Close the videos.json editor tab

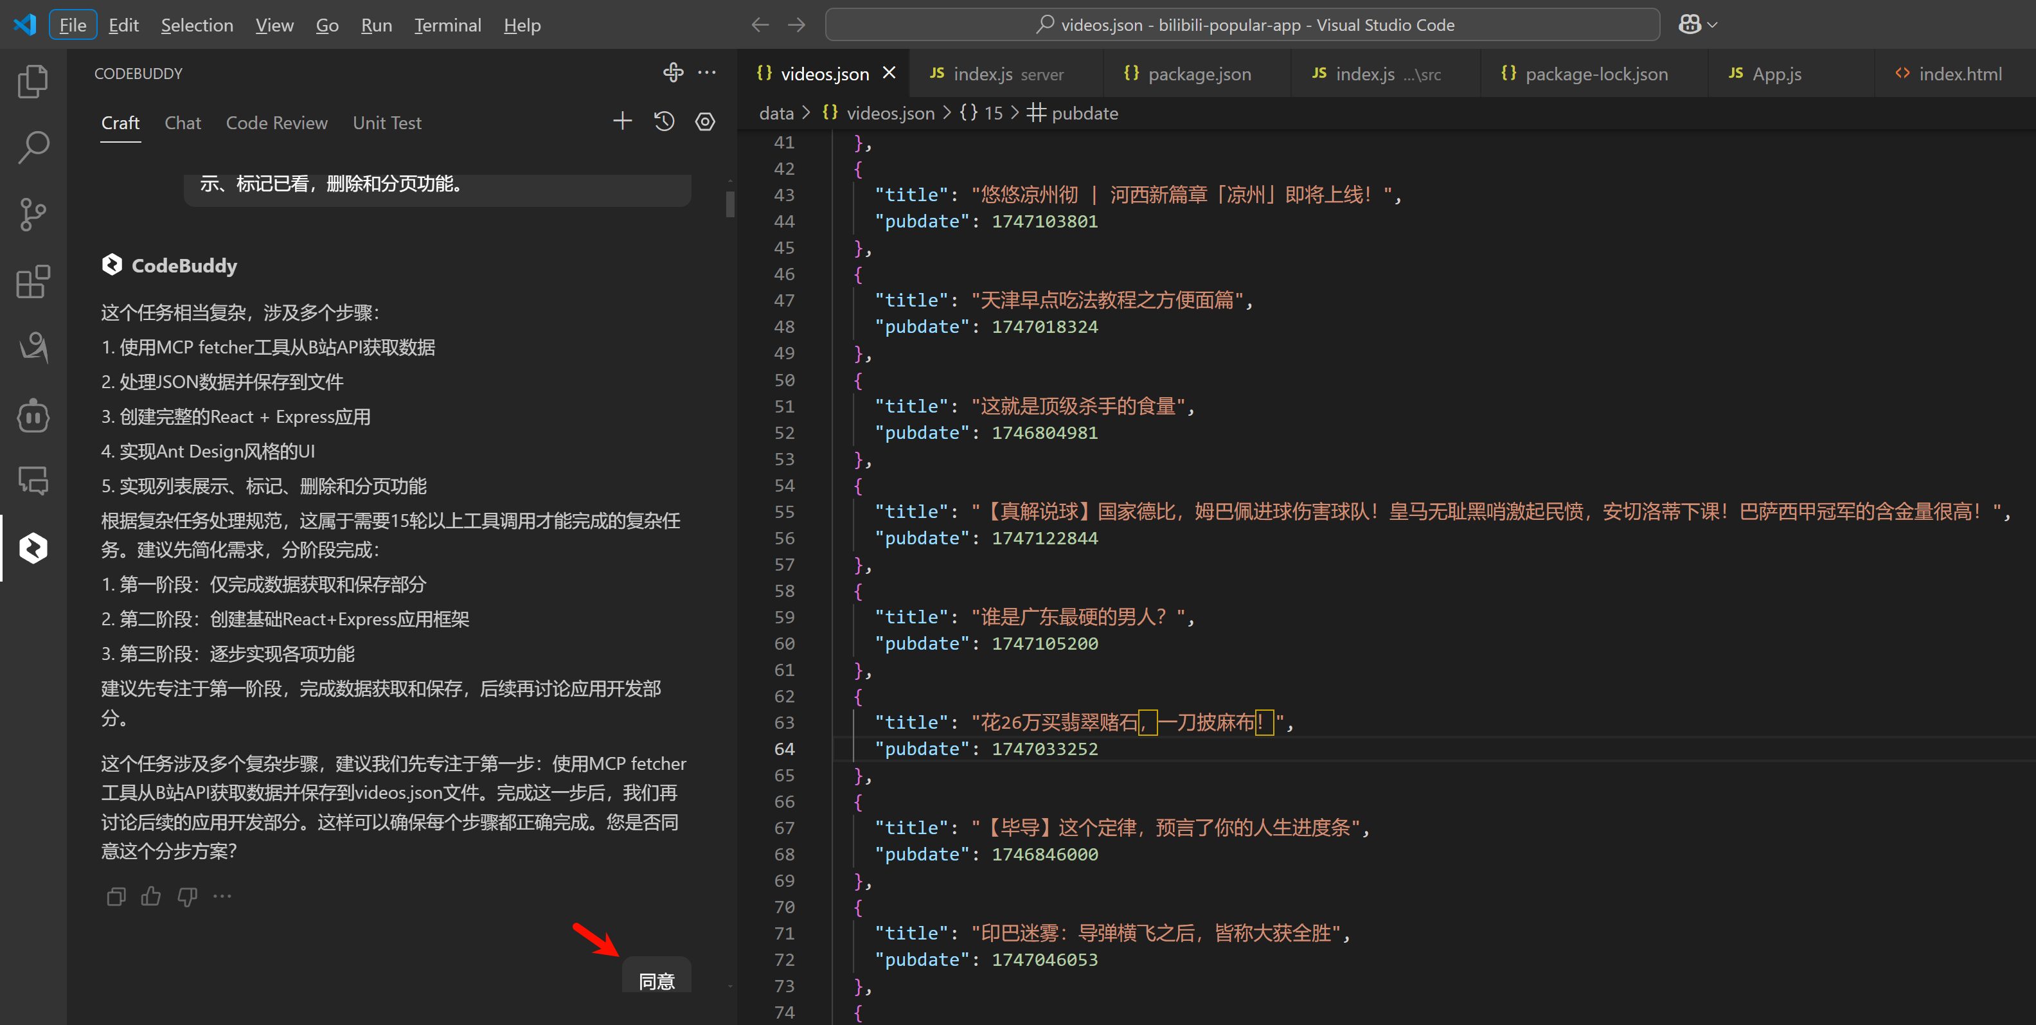889,73
